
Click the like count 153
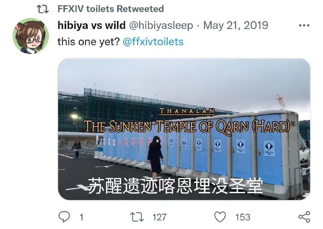pos(243,217)
